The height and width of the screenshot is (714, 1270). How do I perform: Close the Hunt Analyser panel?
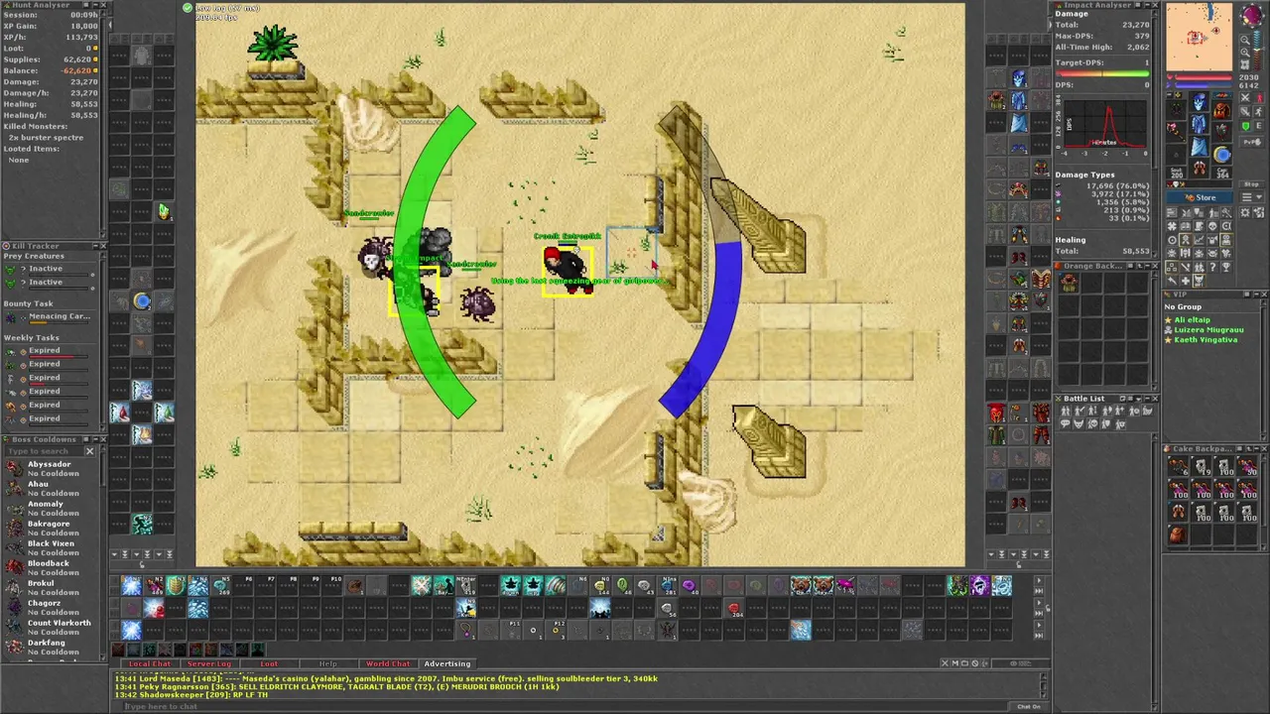[101, 5]
